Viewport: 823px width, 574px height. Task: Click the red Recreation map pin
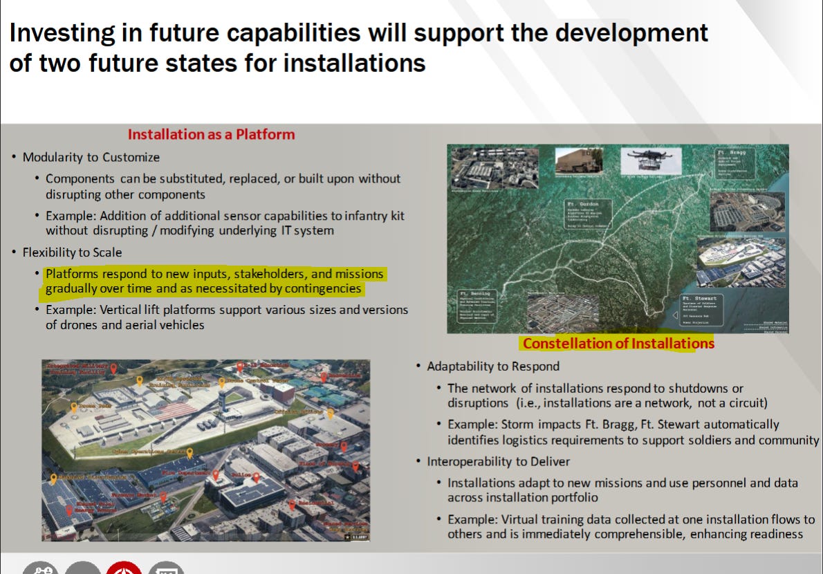[x=324, y=377]
